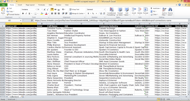Click the Undo icon in title bar

[8, 1]
